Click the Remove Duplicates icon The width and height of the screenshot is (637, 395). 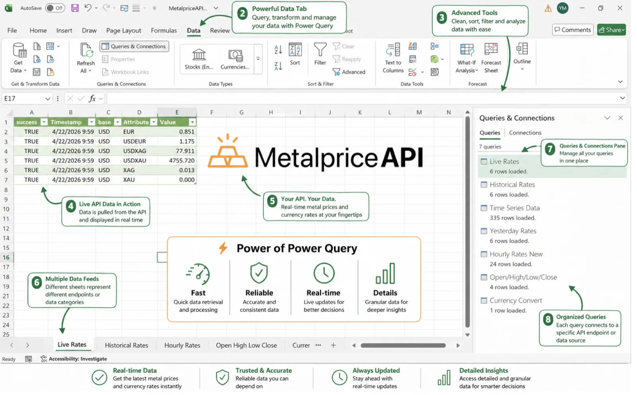[413, 59]
